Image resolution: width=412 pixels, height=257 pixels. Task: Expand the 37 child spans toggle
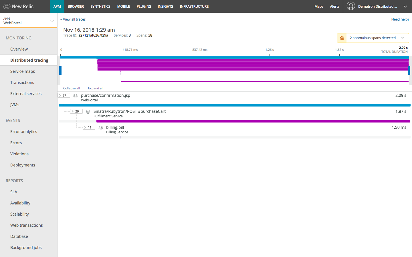64,95
